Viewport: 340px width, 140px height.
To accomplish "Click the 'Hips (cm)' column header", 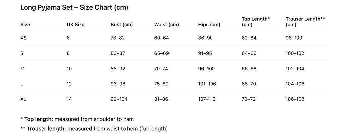I will point(209,24).
